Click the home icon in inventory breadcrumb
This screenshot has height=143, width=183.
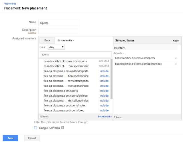(59, 40)
